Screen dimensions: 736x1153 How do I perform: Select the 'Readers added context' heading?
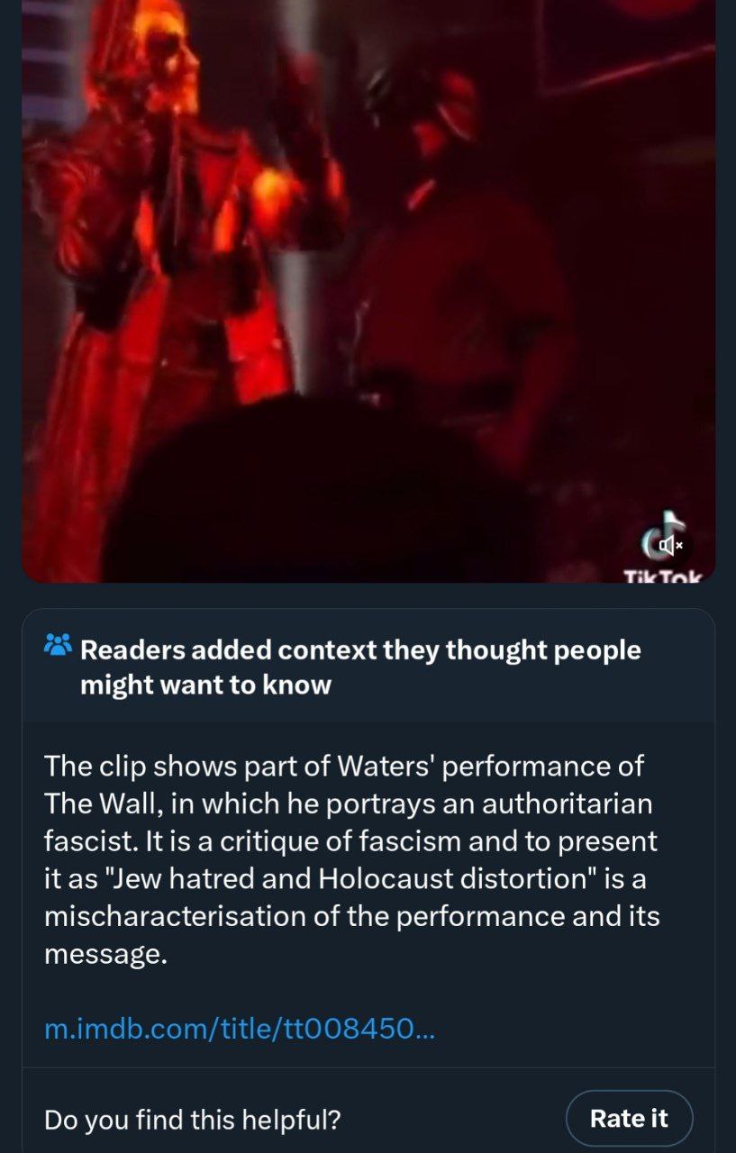click(x=360, y=667)
